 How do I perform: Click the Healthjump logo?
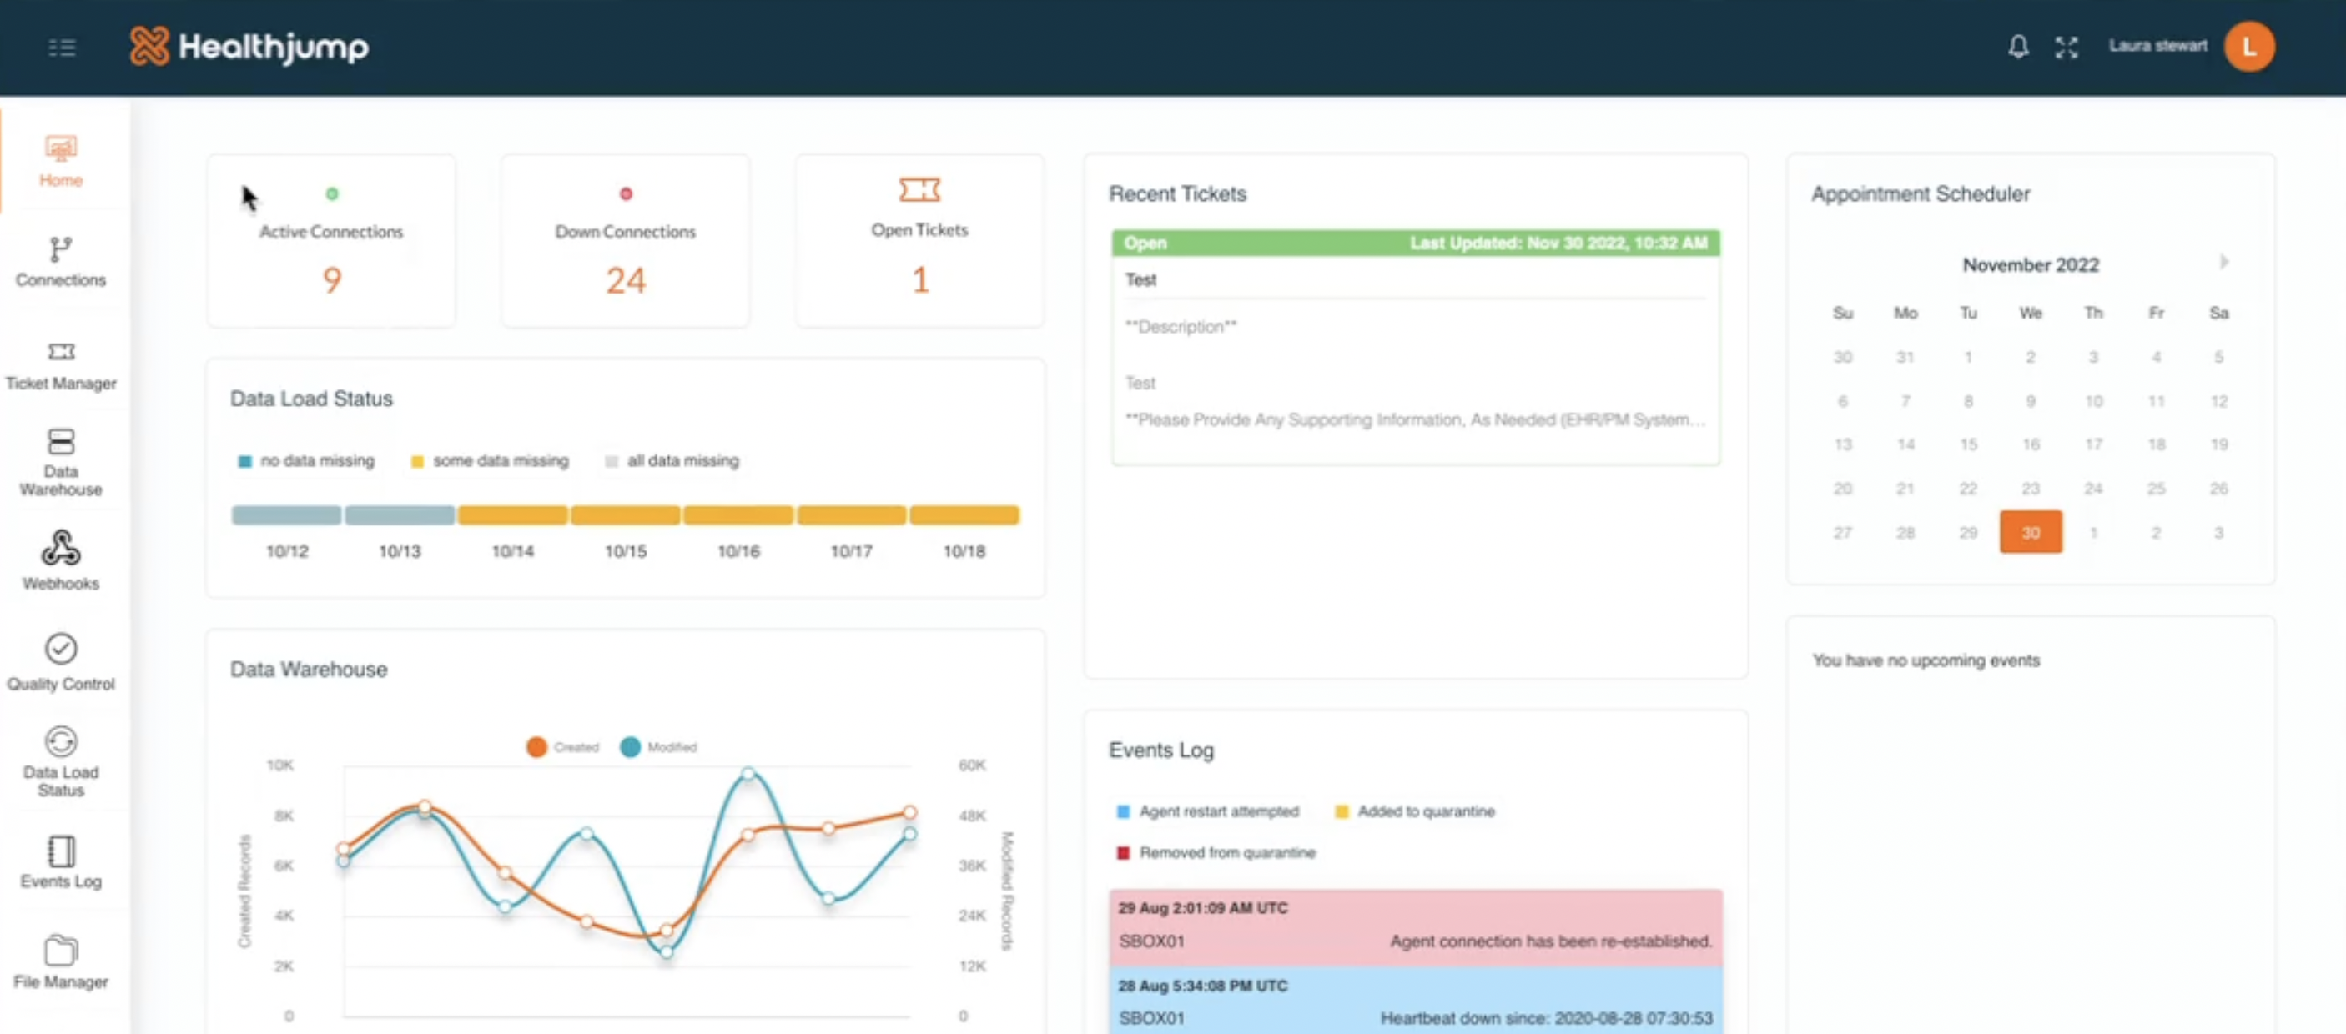pos(249,47)
